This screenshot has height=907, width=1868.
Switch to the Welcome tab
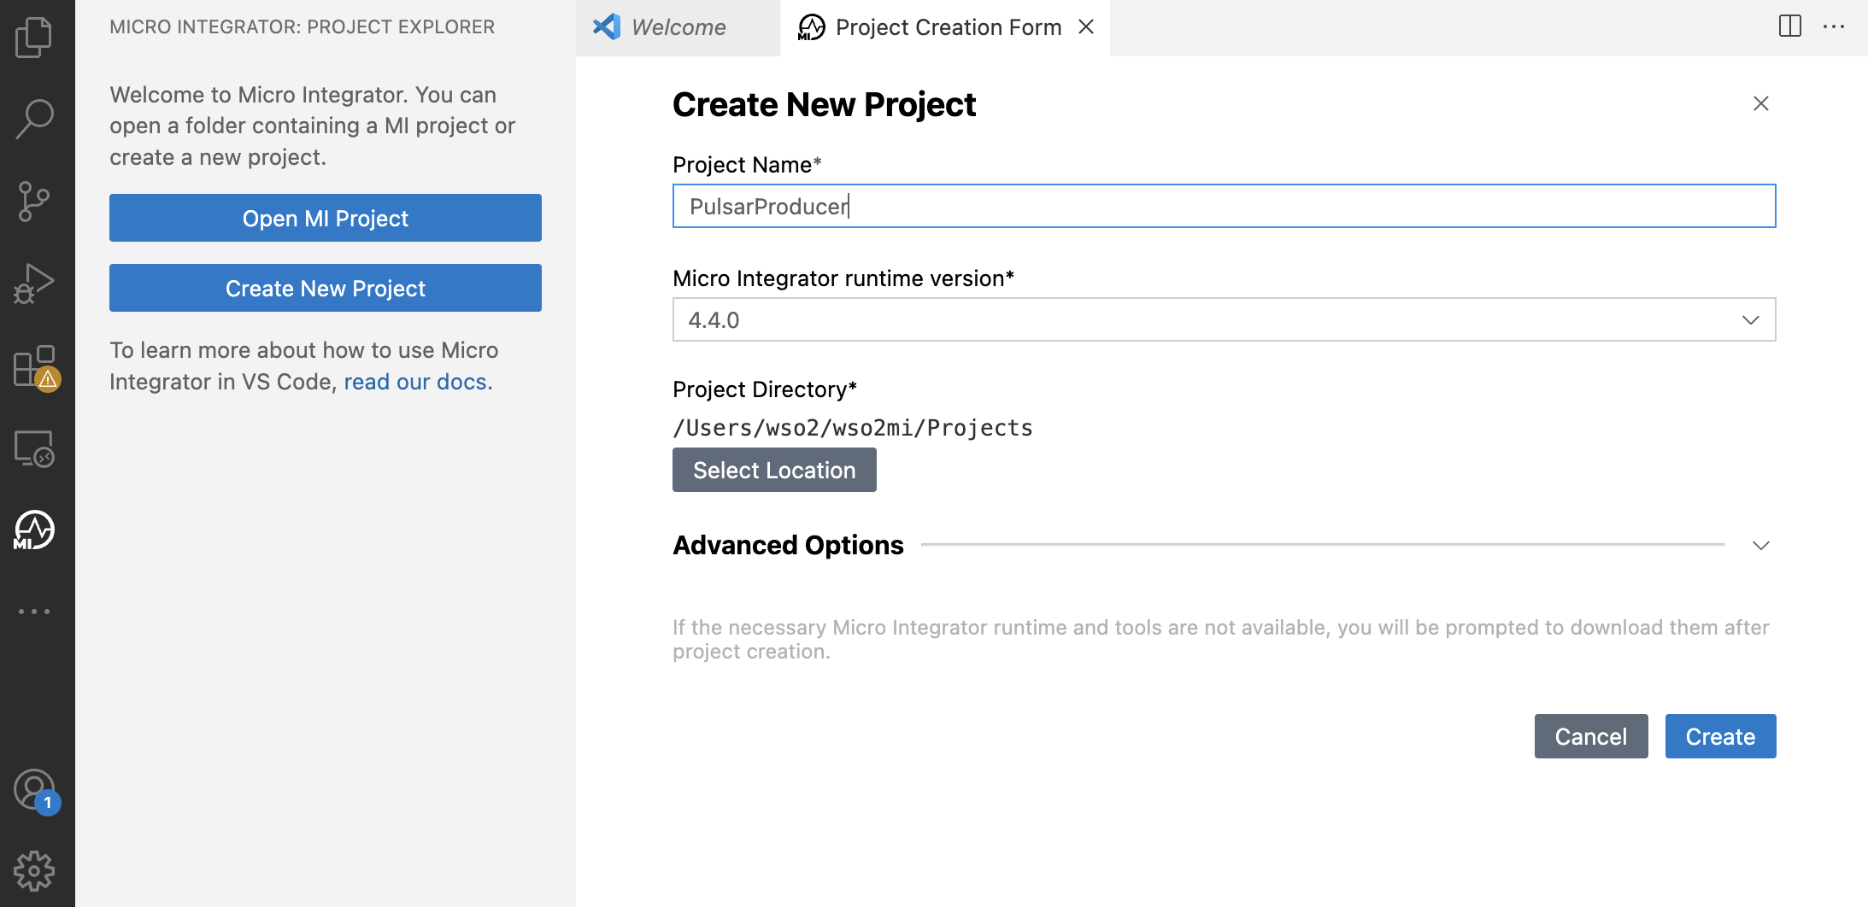pos(678,27)
